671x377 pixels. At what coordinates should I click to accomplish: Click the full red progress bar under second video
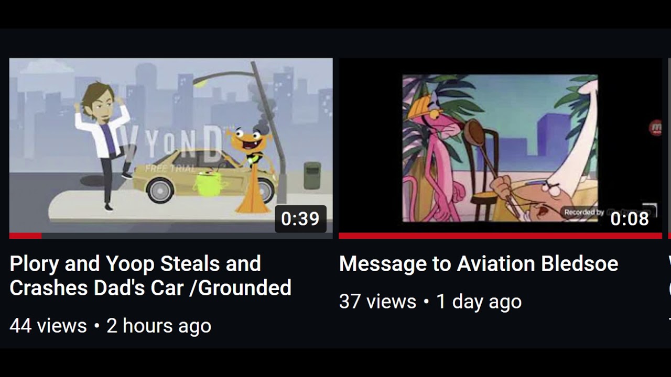coord(500,236)
